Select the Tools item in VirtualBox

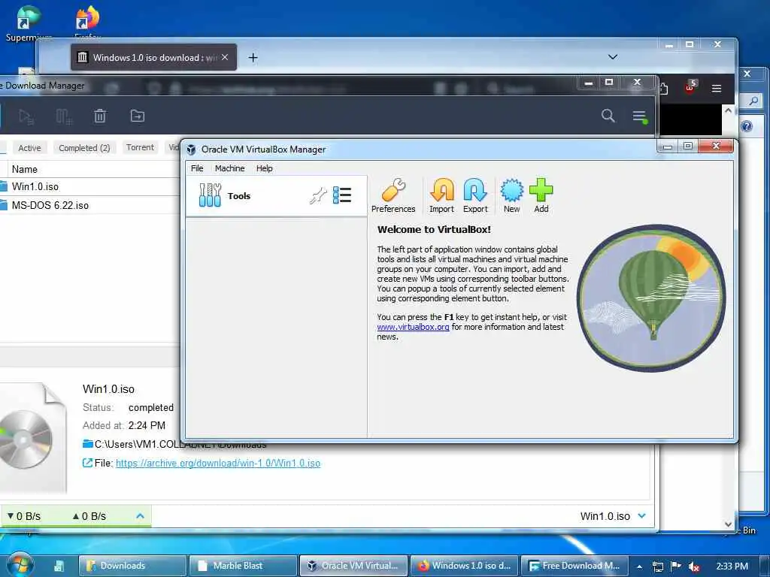[x=277, y=196]
